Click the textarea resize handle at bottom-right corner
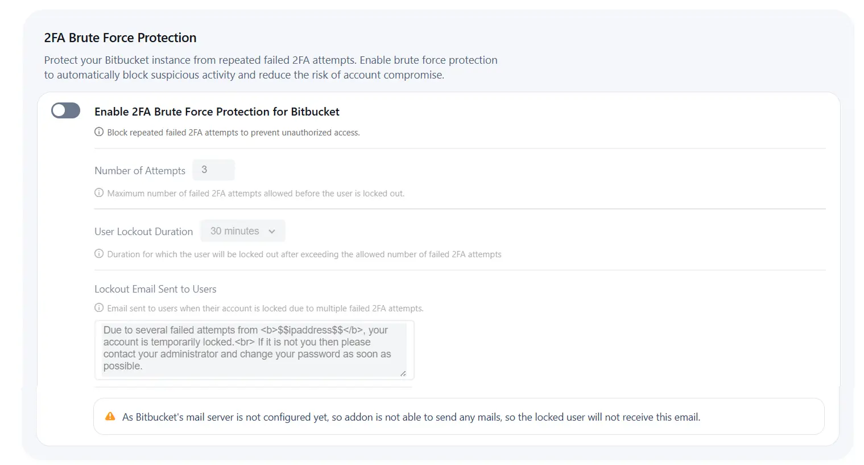 point(404,373)
